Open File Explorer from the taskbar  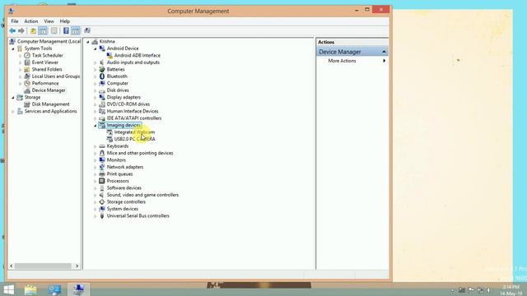point(30,289)
